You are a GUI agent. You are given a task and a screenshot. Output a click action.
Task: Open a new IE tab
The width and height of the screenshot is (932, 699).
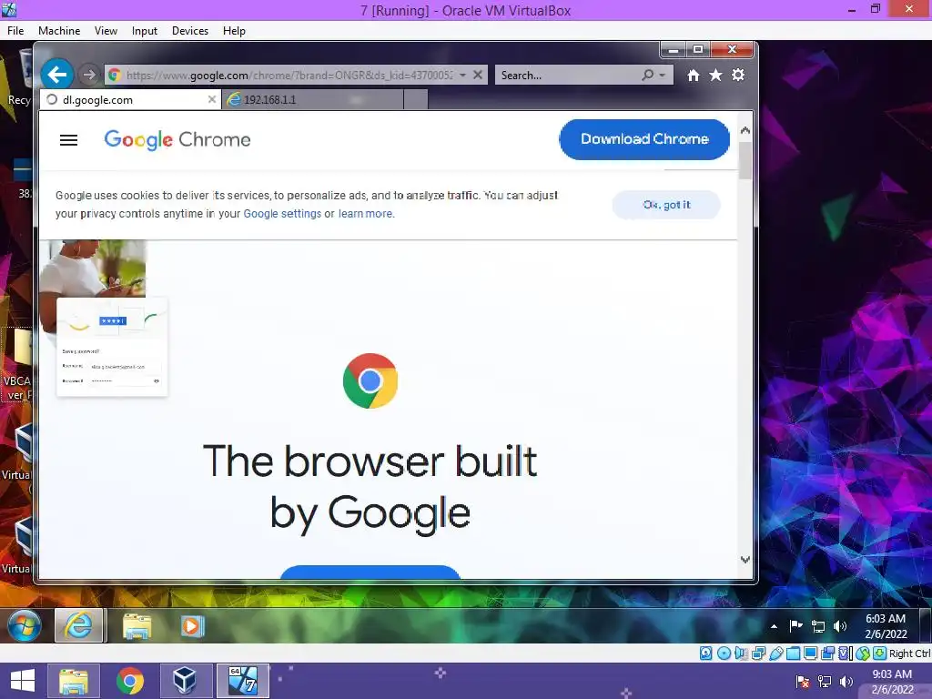tap(415, 100)
